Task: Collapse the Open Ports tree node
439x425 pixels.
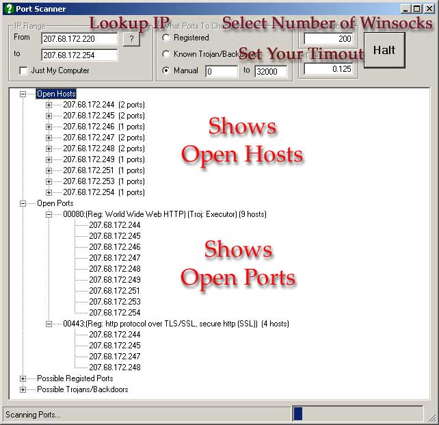Action: [23, 203]
